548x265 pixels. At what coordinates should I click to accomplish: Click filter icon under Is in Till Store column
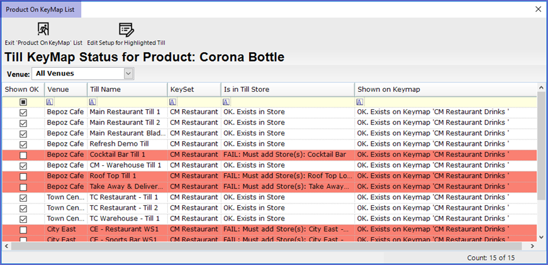pos(226,102)
